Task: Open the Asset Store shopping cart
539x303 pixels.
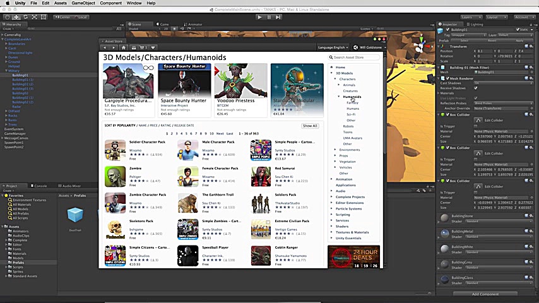Action: tap(143, 47)
